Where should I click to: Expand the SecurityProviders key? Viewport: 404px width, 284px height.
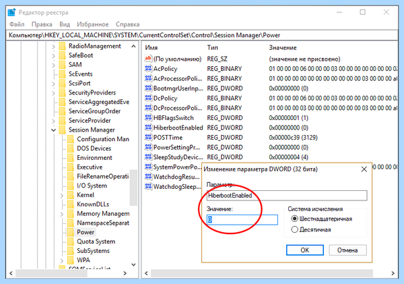tap(53, 93)
